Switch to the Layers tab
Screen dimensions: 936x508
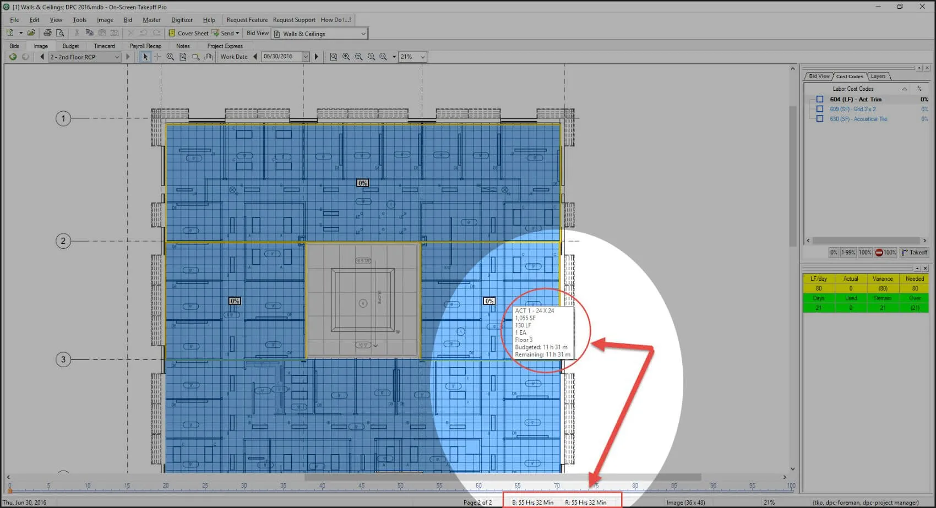(x=878, y=76)
